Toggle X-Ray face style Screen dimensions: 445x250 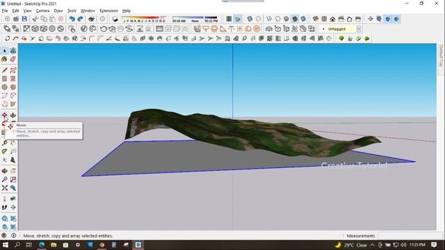pyautogui.click(x=250, y=19)
